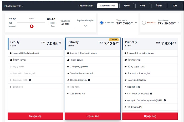Click ExtraFly İkram servisi icon
Image resolution: width=184 pixels, height=122 pixels.
(x=68, y=60)
